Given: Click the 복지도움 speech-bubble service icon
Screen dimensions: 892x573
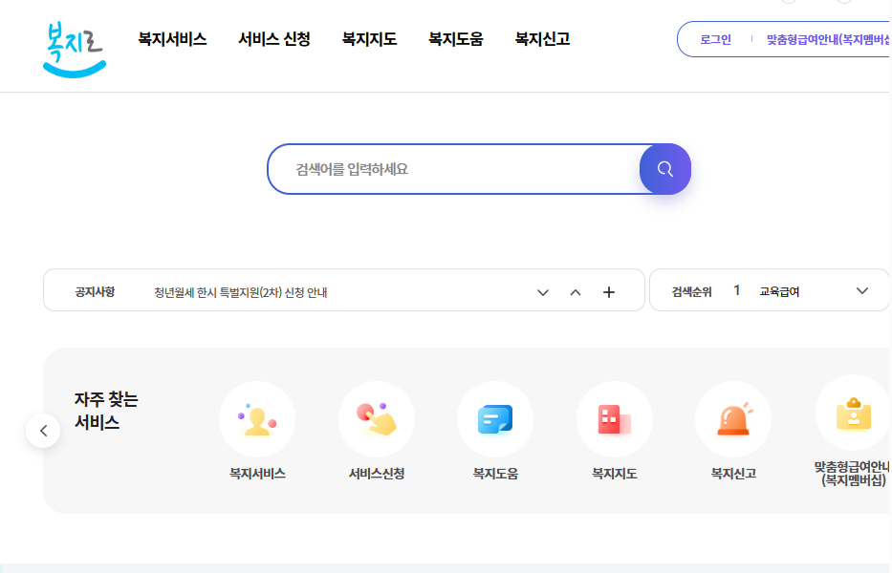Looking at the screenshot, I should tap(495, 418).
